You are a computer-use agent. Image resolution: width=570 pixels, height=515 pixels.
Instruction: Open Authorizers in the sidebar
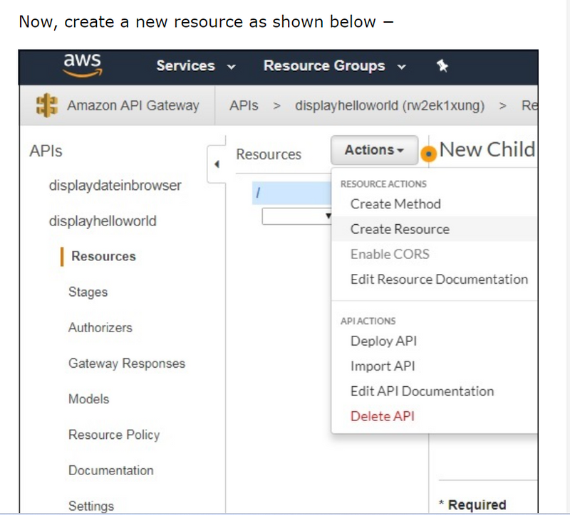(100, 328)
